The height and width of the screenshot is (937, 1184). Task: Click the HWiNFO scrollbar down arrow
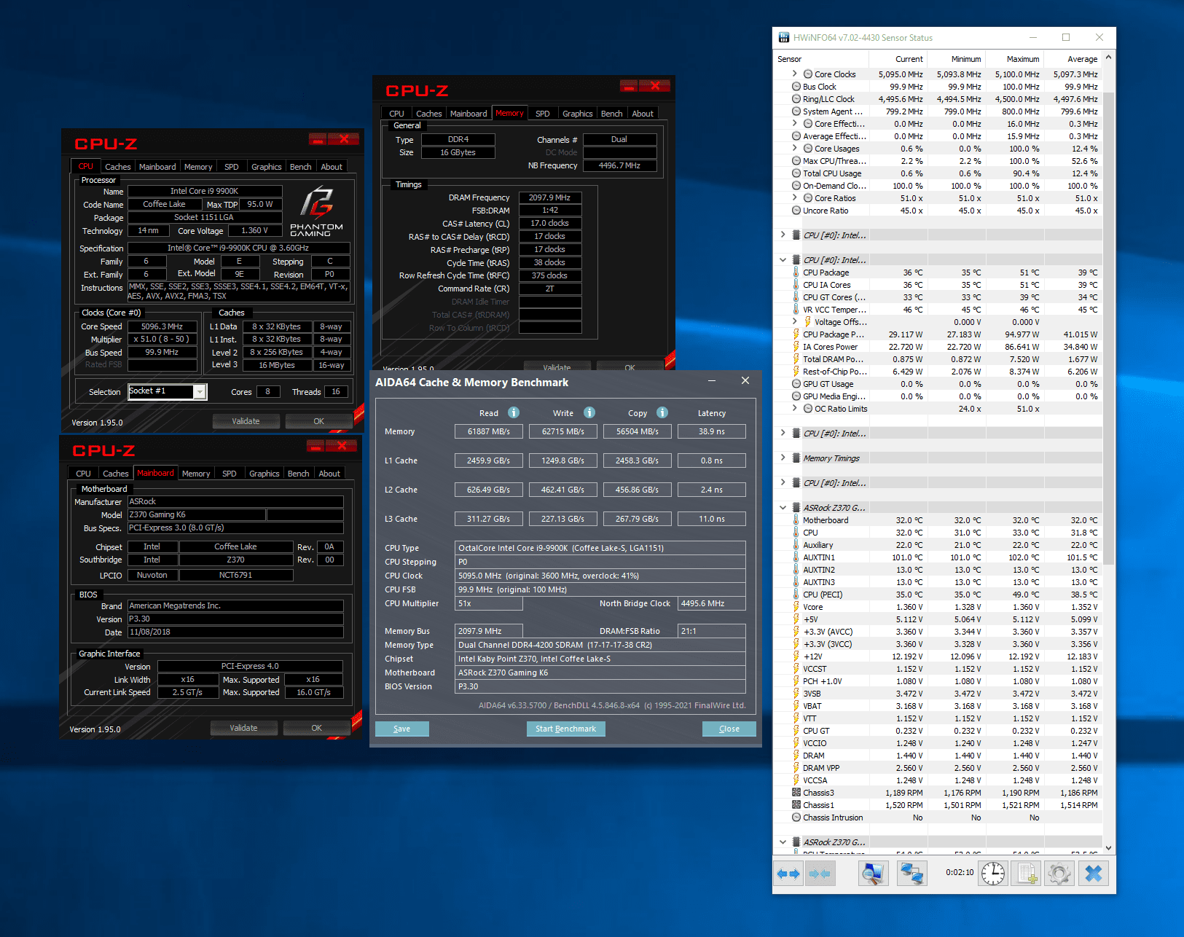pyautogui.click(x=1109, y=848)
